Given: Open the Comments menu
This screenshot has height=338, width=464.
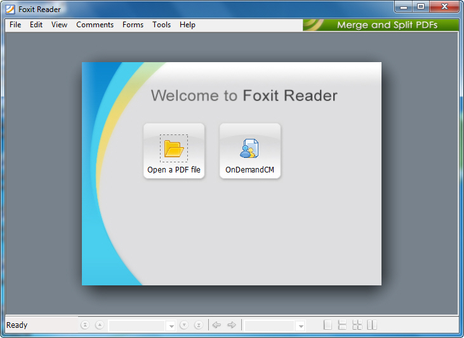Looking at the screenshot, I should pos(95,25).
